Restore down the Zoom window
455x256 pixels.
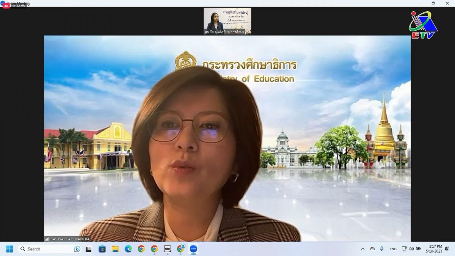pyautogui.click(x=433, y=3)
